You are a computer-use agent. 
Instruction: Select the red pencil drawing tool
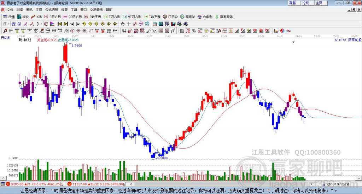(5, 31)
